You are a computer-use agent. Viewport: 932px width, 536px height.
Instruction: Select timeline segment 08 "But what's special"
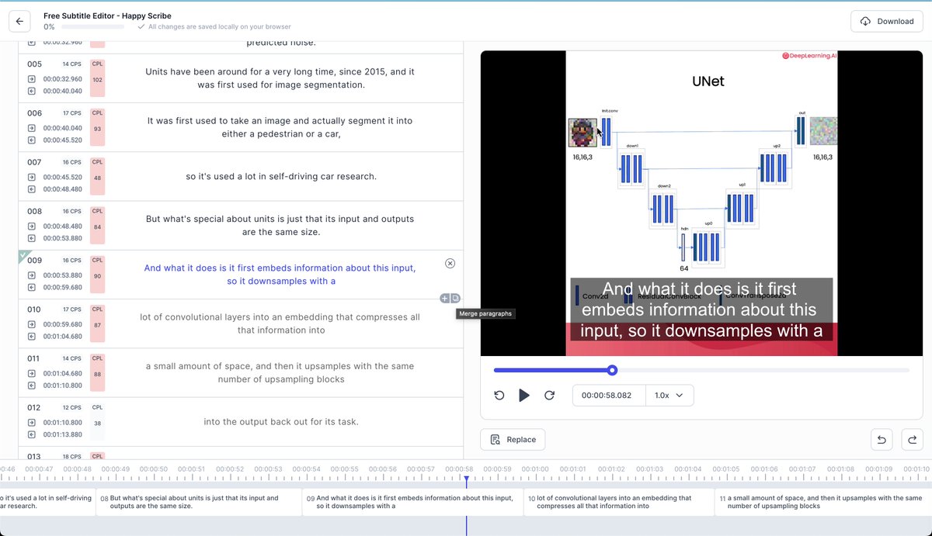[199, 502]
